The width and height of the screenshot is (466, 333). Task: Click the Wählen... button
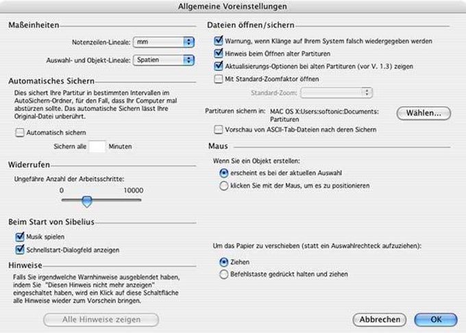point(424,113)
